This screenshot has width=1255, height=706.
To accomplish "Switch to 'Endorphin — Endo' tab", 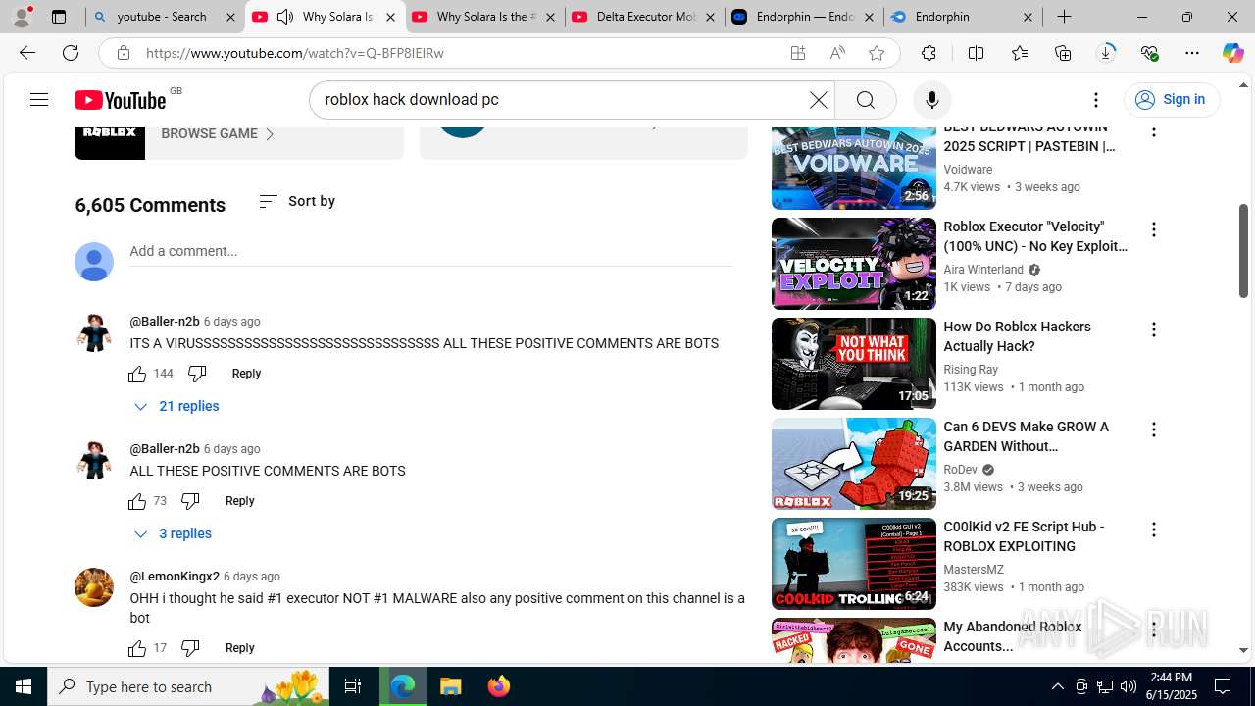I will [x=804, y=17].
